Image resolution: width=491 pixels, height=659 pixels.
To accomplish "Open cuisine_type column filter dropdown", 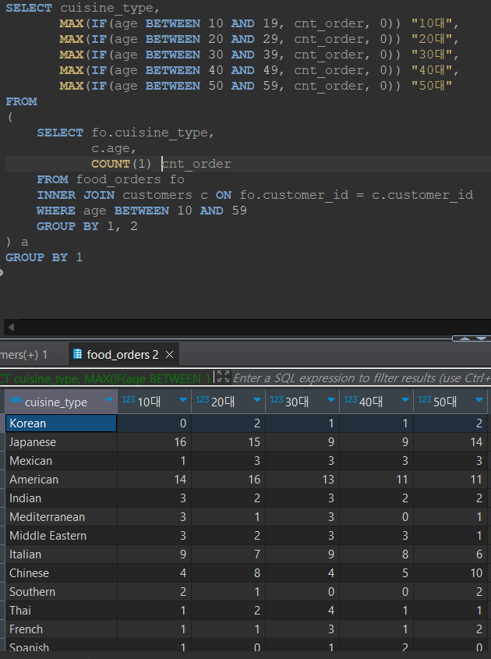I will [x=109, y=399].
